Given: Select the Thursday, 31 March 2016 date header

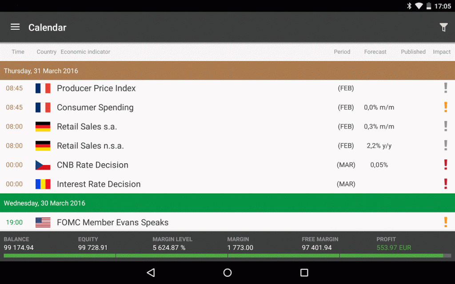Looking at the screenshot, I should click(227, 71).
